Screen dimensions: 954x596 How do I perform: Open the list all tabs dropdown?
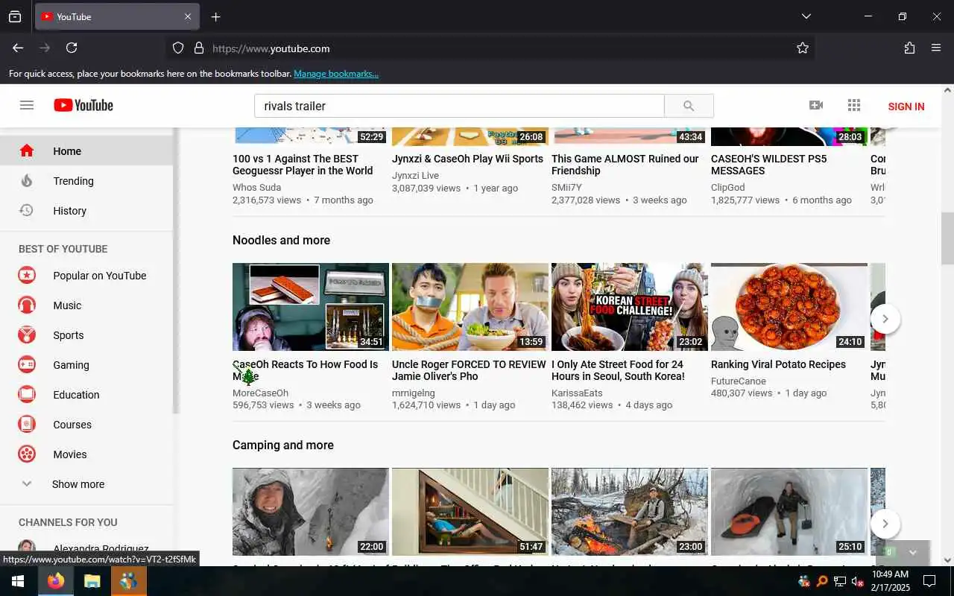tap(806, 16)
